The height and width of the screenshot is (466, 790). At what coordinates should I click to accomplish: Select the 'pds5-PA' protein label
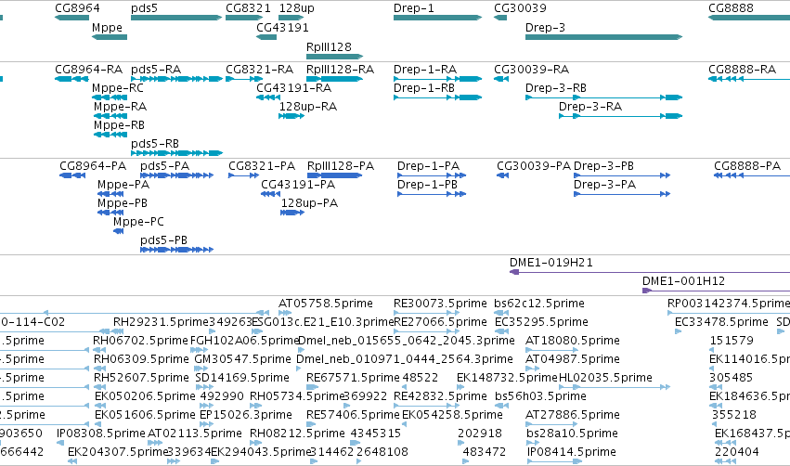(x=164, y=166)
